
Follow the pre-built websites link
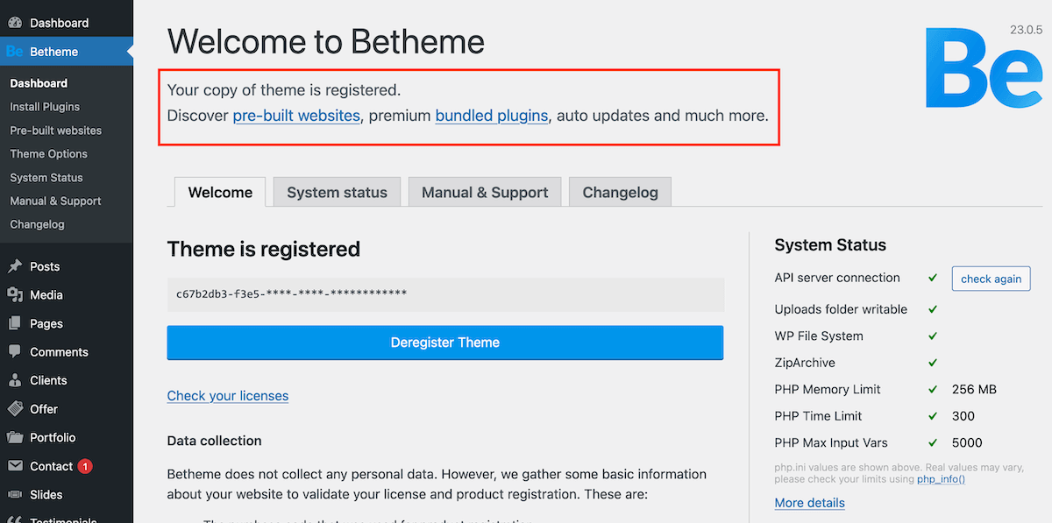coord(296,116)
